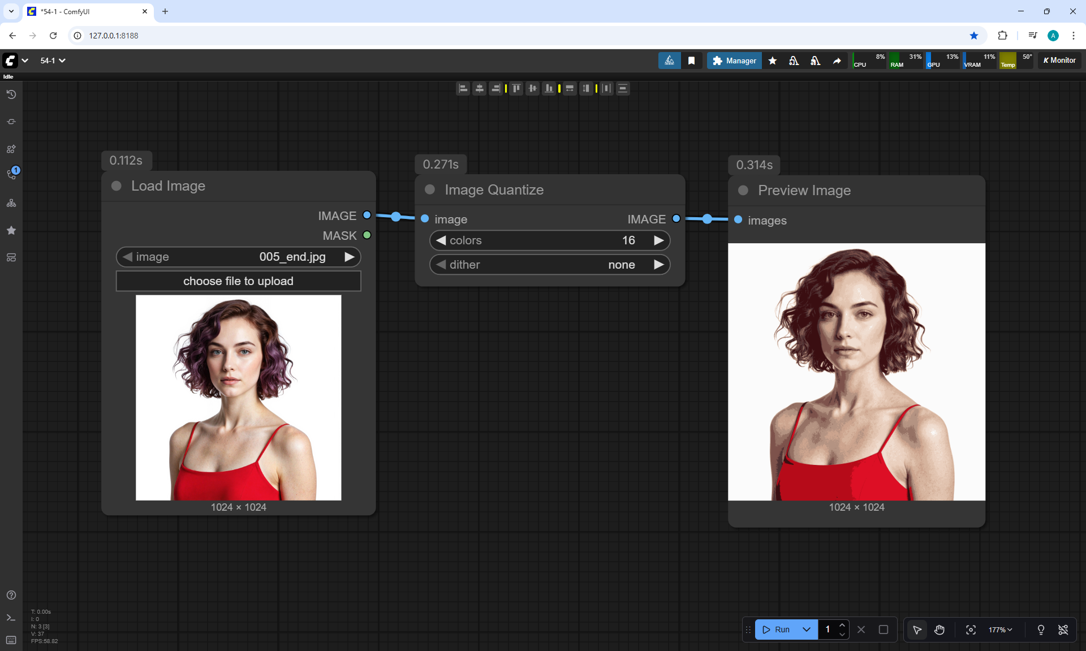Click the share arrow icon

click(x=837, y=61)
